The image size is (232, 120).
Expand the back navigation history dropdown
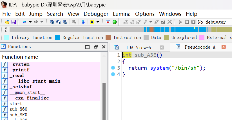pos(30,22)
